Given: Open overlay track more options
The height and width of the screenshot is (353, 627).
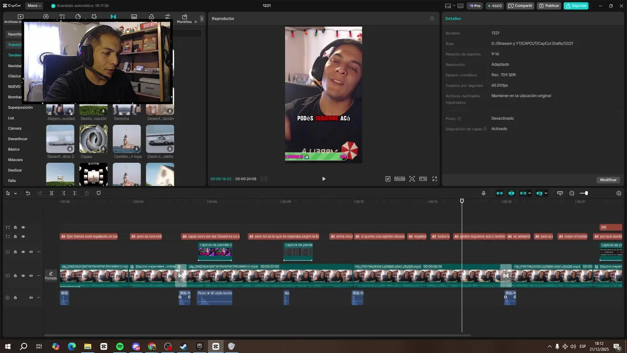Looking at the screenshot, I should (39, 252).
